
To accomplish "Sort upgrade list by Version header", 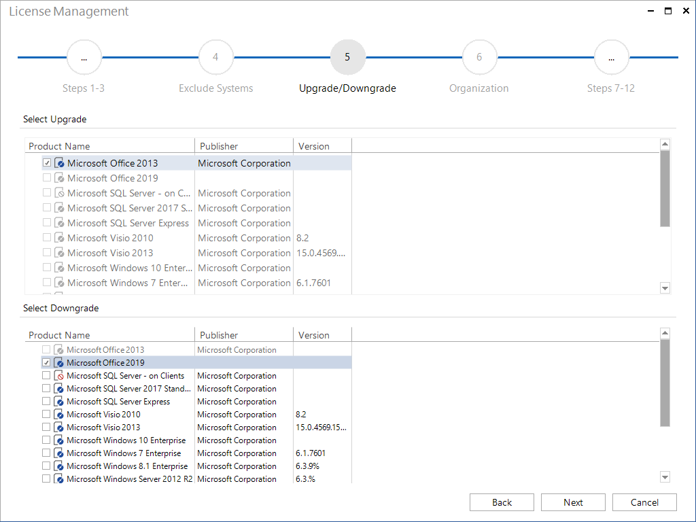I will coord(322,146).
